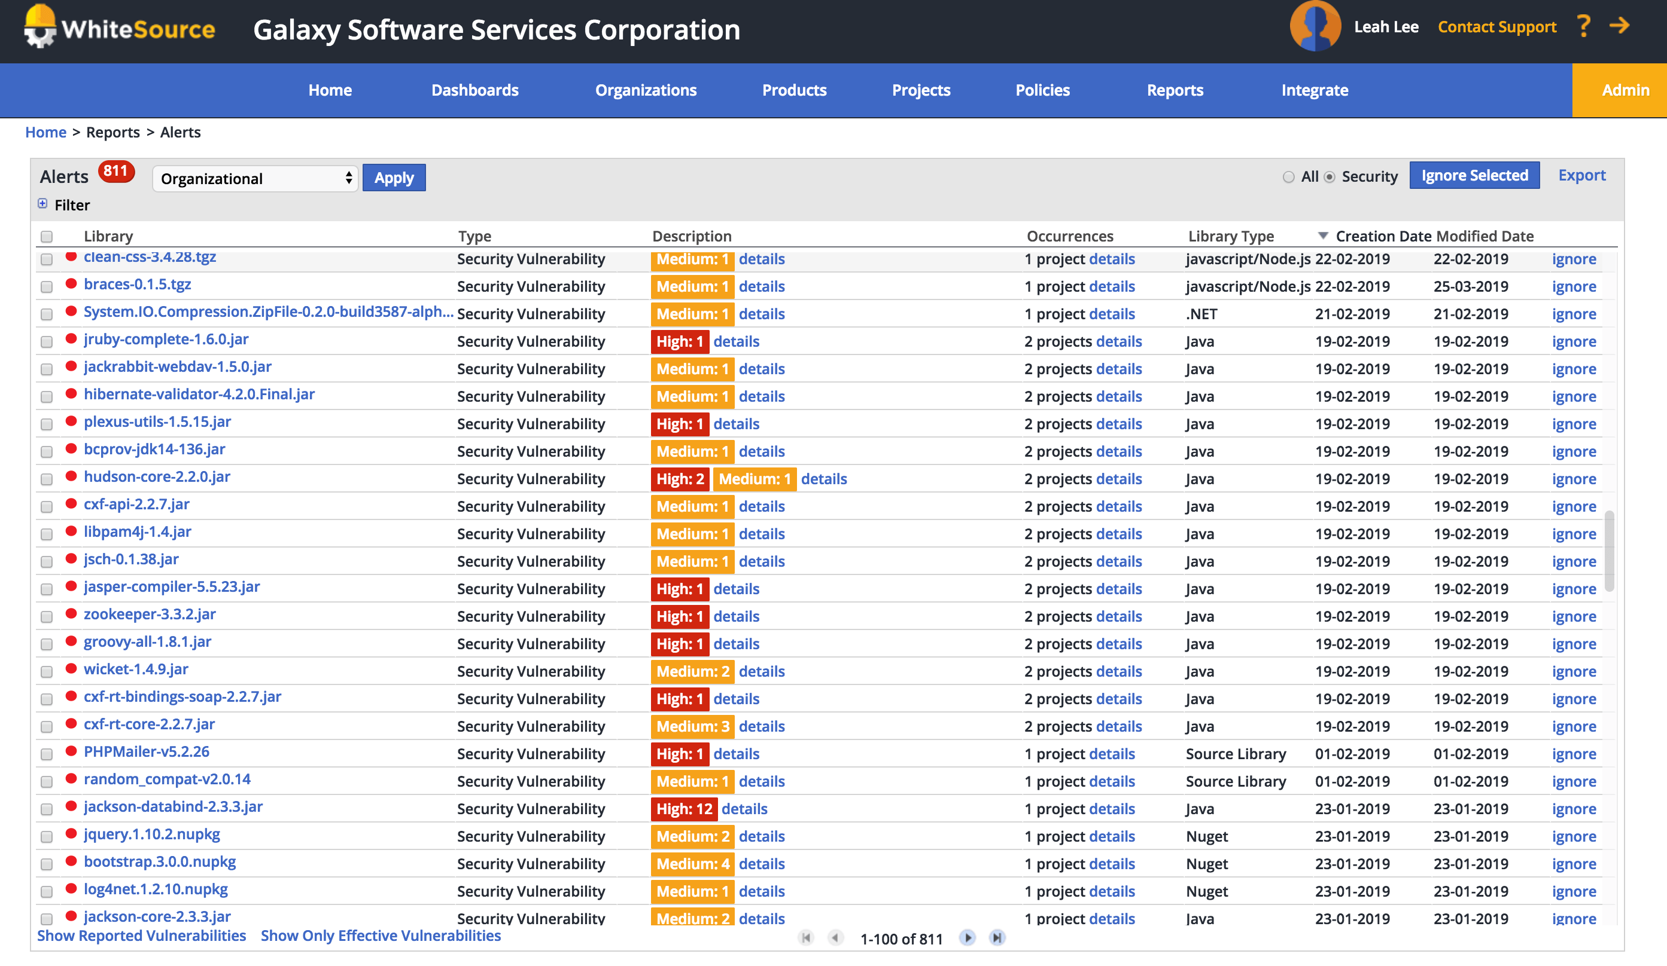The height and width of the screenshot is (966, 1667).
Task: Check the box for hudson-core-2.2.0.jar
Action: 46,479
